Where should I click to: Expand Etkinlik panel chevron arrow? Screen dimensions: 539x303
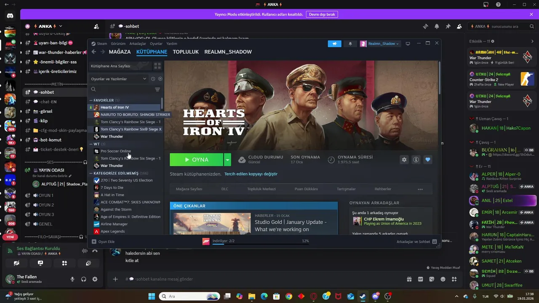coord(532,41)
